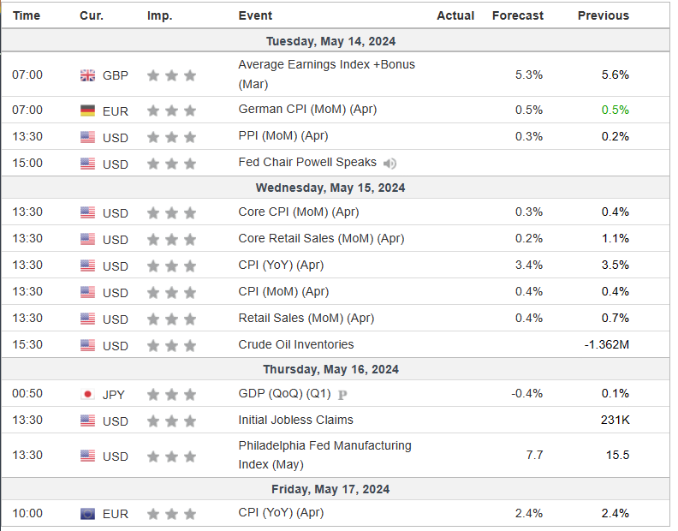Click the EU flag icon on Friday's CPI row
The height and width of the screenshot is (531, 678).
(x=87, y=514)
